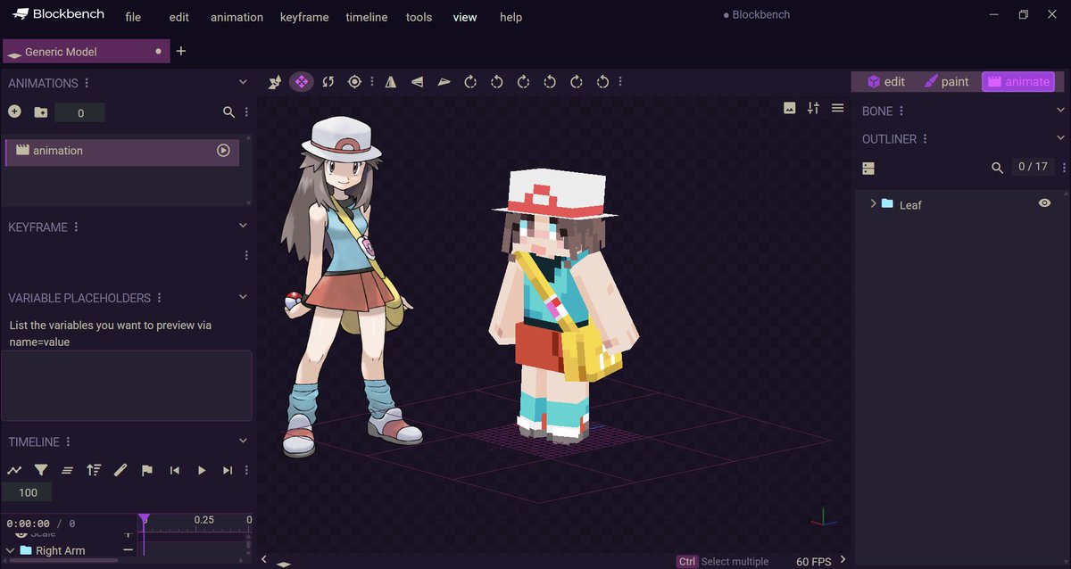
Task: Open the view menu
Action: (x=465, y=17)
